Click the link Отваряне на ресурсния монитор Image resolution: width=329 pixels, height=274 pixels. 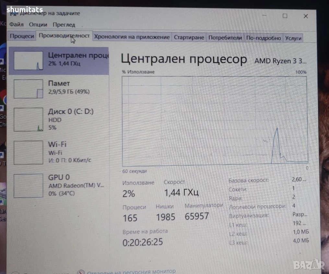tap(131, 271)
